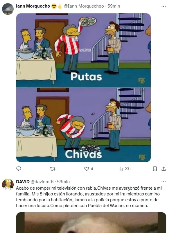
Task: Reply to Iann Morquecho's meme tweet
Action: [19, 169]
